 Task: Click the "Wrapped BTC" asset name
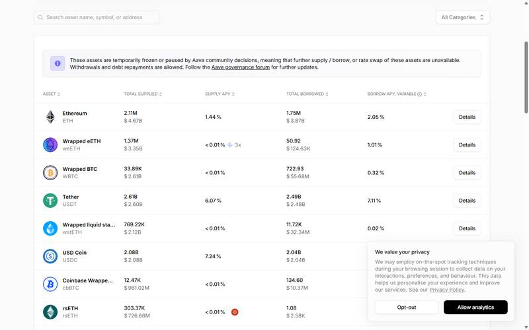(79, 169)
